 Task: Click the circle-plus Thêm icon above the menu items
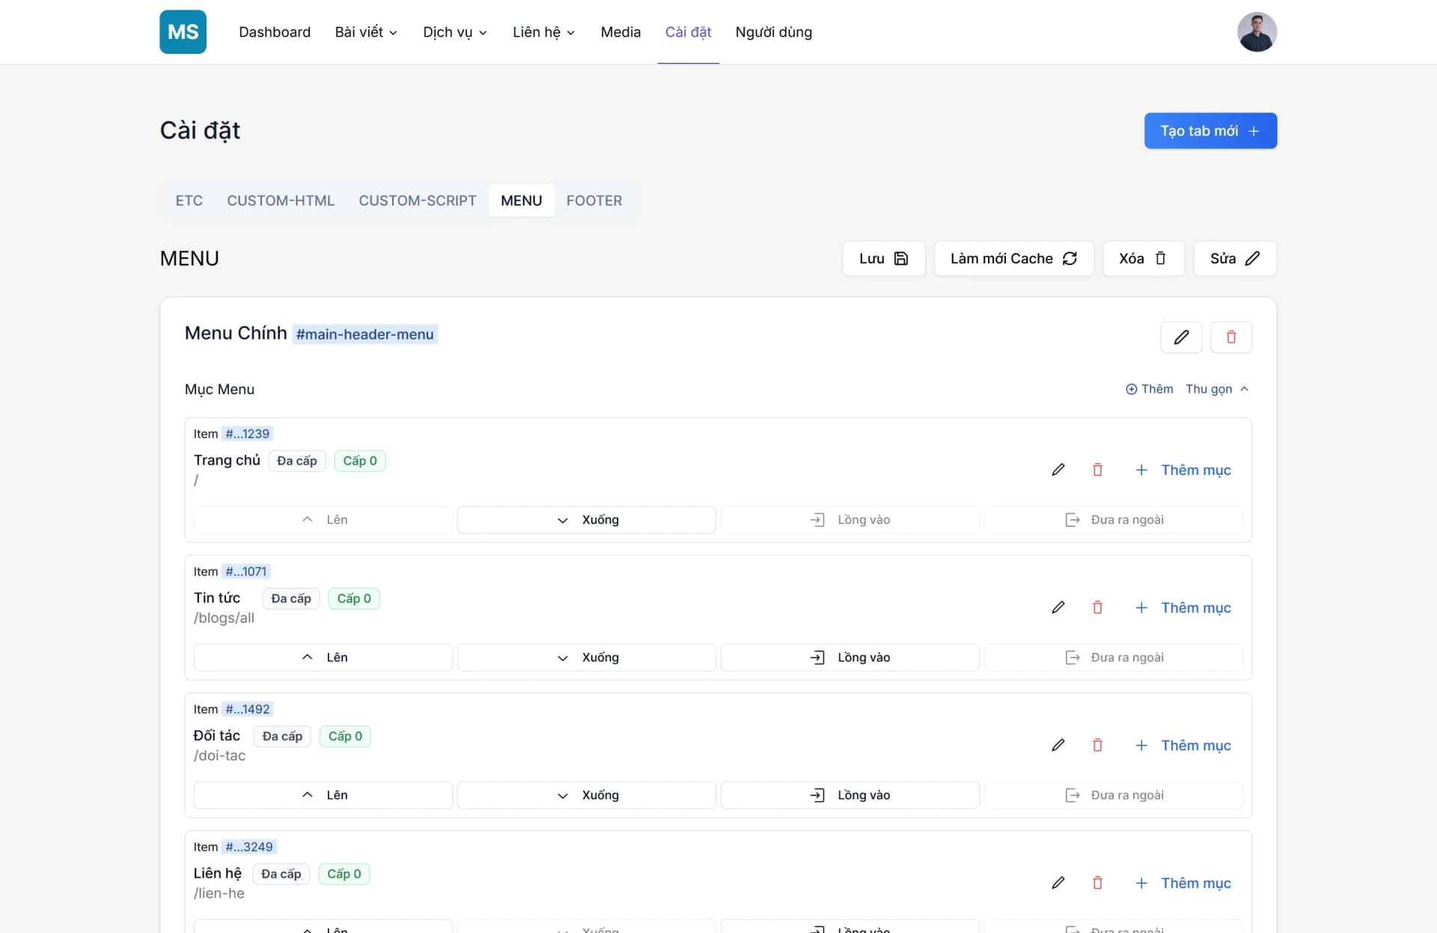(1130, 389)
